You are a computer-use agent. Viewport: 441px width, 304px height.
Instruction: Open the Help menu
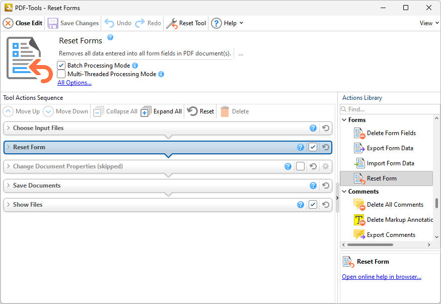(227, 23)
